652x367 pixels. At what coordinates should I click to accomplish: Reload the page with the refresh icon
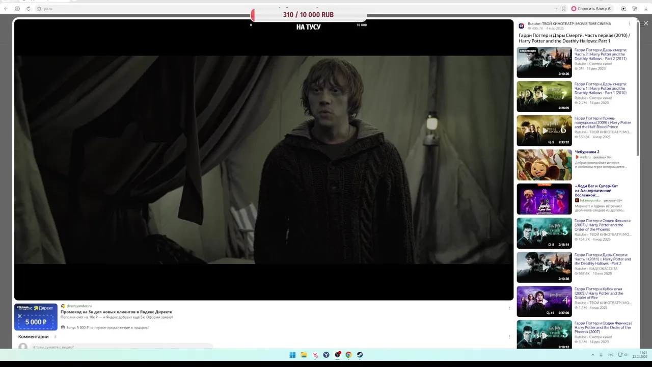[x=28, y=9]
